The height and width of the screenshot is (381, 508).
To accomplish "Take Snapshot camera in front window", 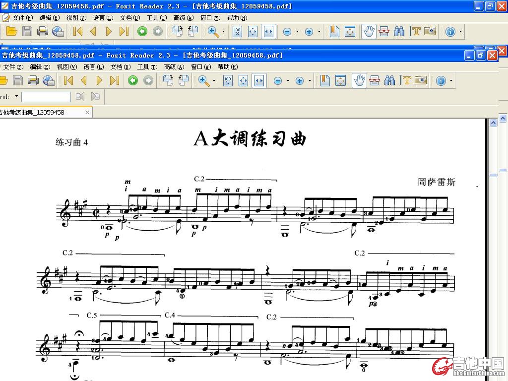I will point(421,80).
